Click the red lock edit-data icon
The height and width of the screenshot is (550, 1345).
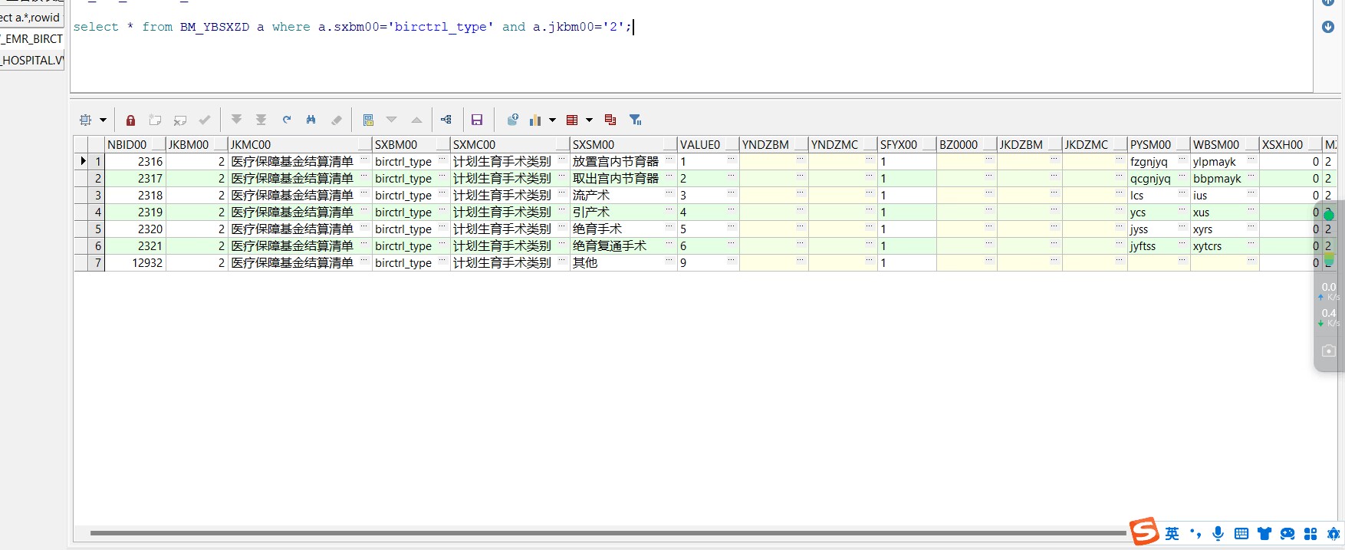point(130,120)
